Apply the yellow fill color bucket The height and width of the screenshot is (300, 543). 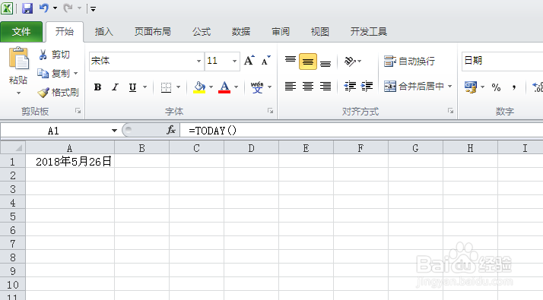(199, 87)
